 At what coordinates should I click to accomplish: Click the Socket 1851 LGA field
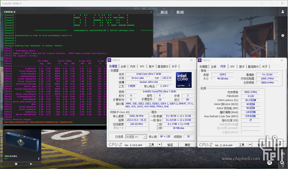pos(149,82)
